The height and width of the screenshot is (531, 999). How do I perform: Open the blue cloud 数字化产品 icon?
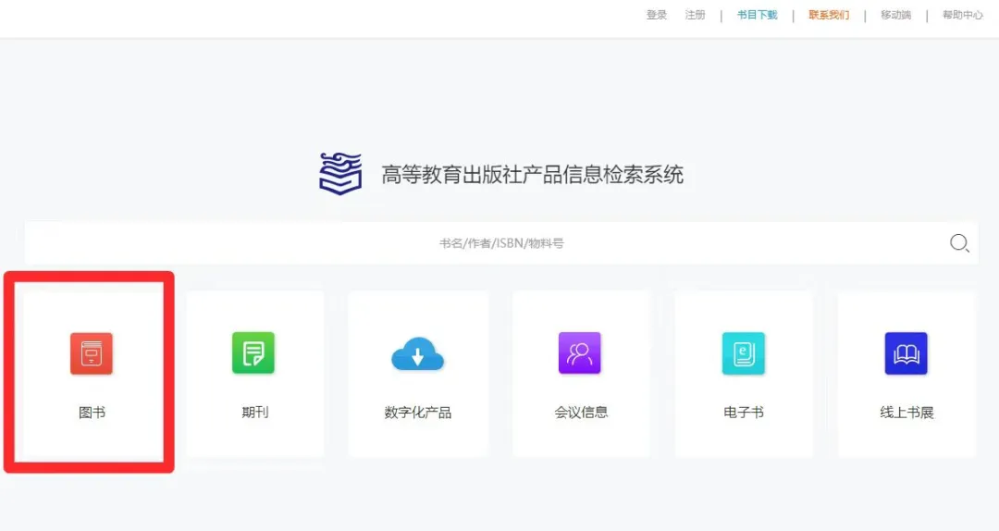click(x=417, y=353)
